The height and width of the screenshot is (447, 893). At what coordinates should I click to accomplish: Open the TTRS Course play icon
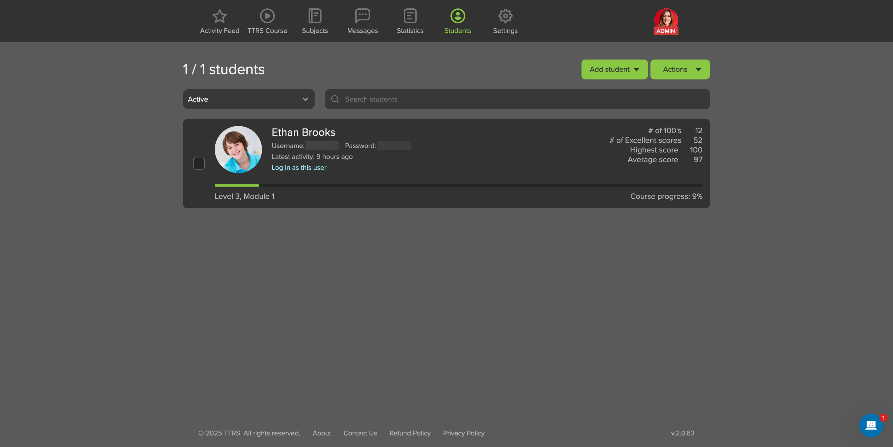pos(267,16)
